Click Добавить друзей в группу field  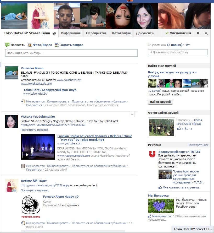(178, 52)
